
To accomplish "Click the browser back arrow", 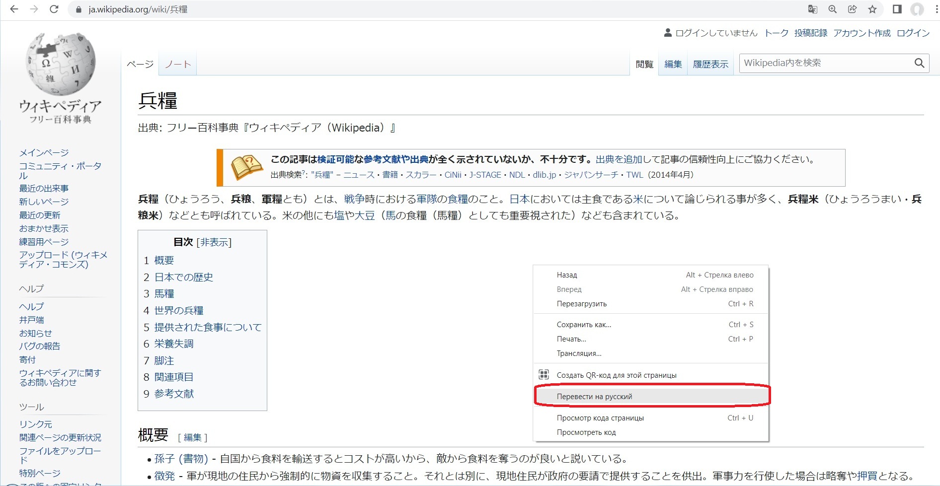I will click(14, 9).
